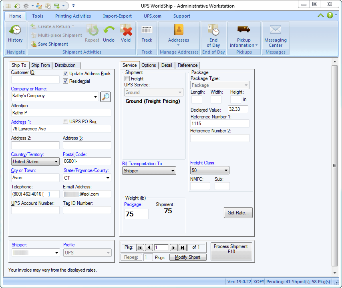Screen dimensions: 342x288
Task: Switch to the Tools ribbon tab
Action: pyautogui.click(x=38, y=16)
